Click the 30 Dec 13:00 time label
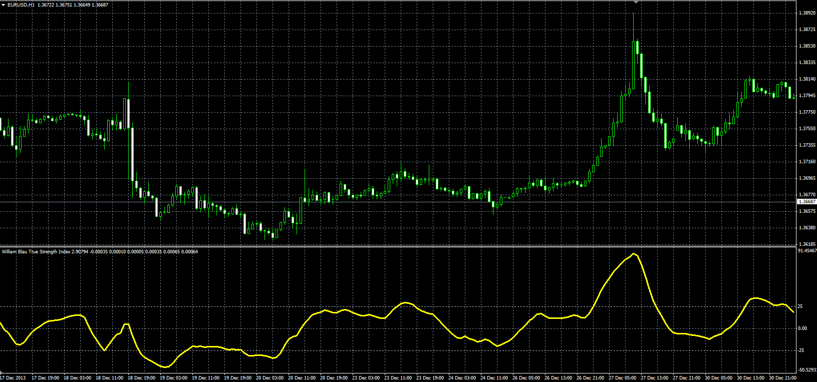 [x=751, y=377]
